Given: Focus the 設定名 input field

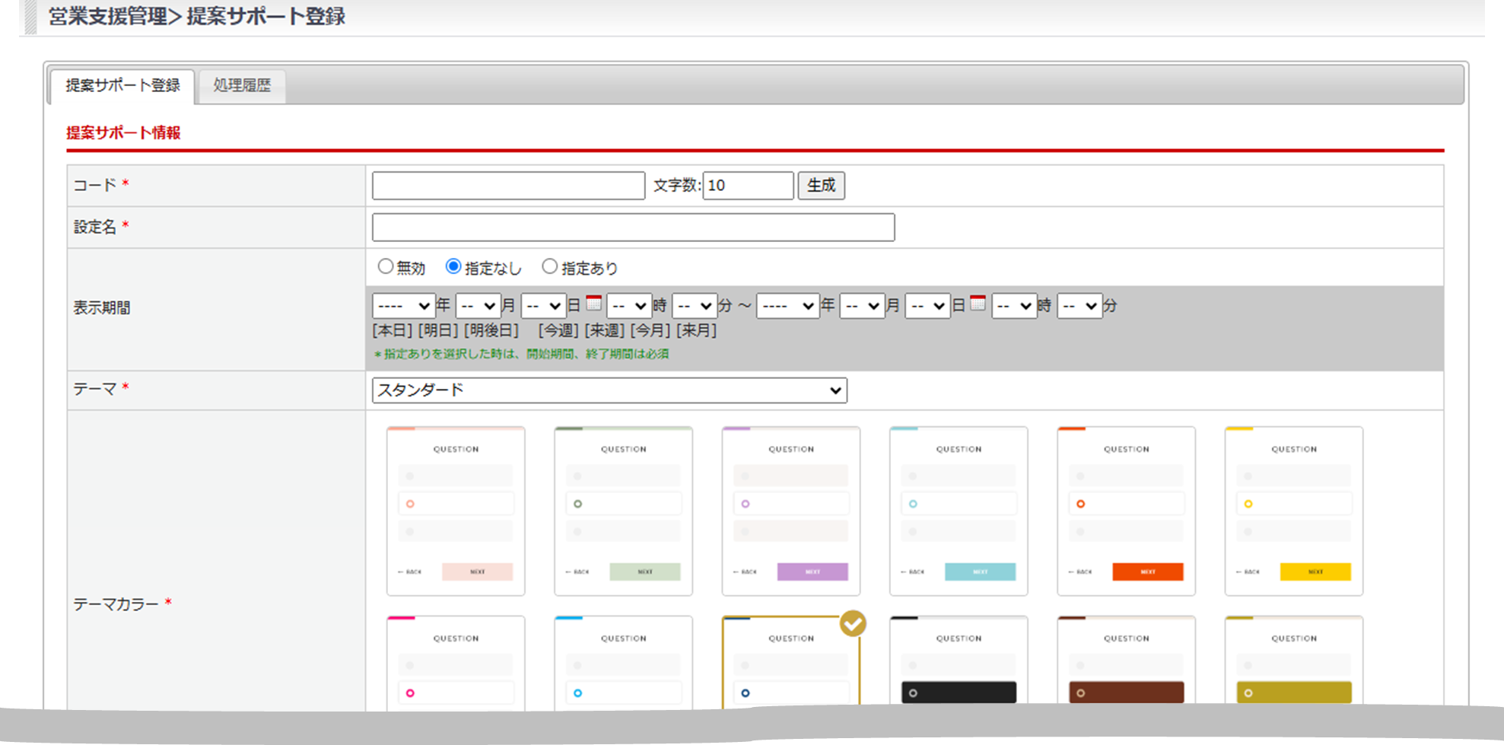Looking at the screenshot, I should pos(633,228).
